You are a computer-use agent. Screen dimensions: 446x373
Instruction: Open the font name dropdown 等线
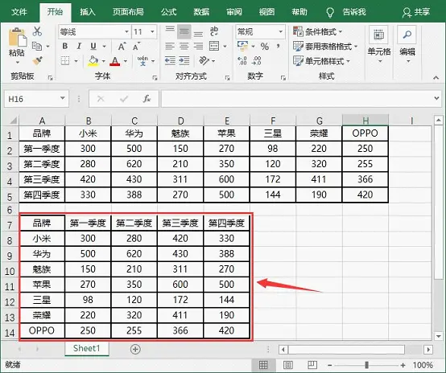click(126, 31)
